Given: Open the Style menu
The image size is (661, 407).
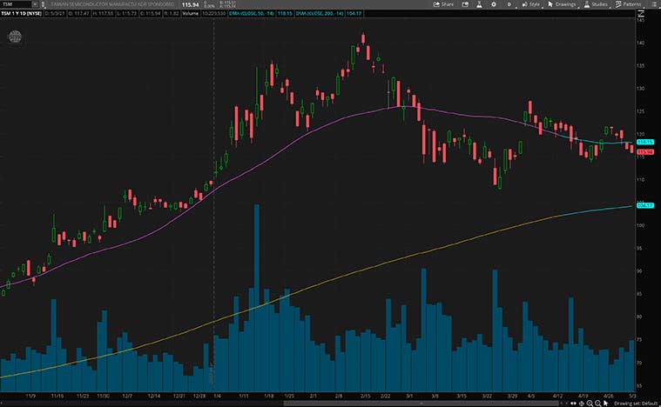Looking at the screenshot, I should coord(531,4).
